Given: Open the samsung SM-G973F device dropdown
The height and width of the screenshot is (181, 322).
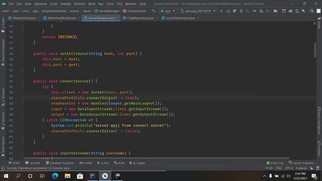Looking at the screenshot, I should coord(198,11).
